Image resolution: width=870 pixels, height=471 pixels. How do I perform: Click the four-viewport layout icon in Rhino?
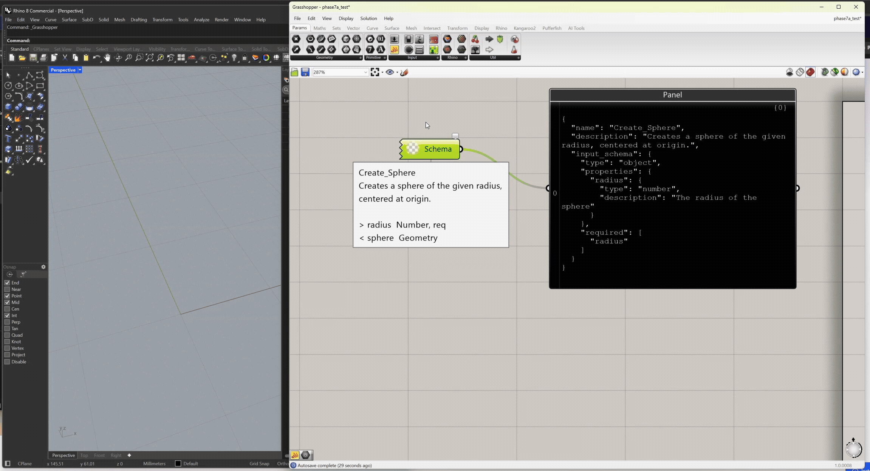(x=181, y=58)
